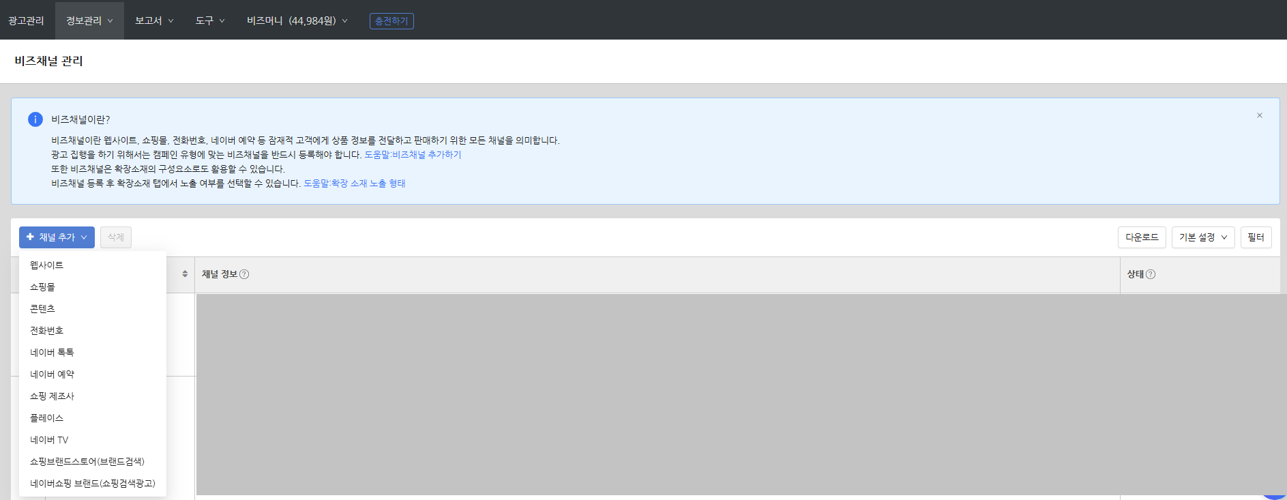Viewport: 1287px width, 500px height.
Task: Click the help icon next to 채널 정보
Action: tap(244, 274)
